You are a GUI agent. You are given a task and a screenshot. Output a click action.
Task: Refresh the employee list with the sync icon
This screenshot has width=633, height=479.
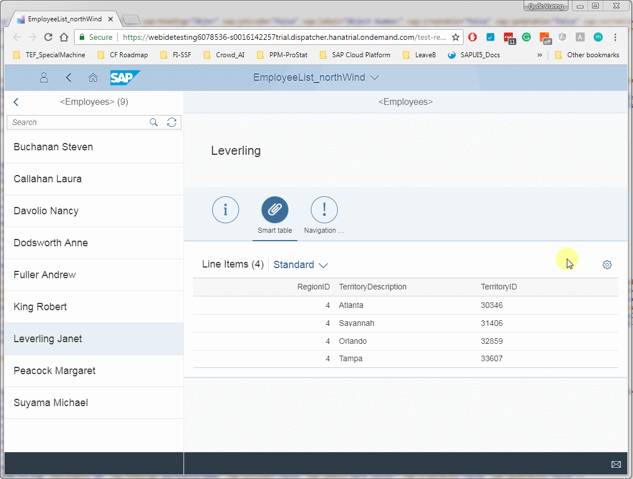(172, 122)
